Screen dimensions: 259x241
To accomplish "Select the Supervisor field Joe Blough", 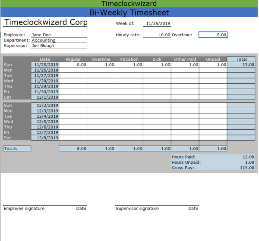I will [x=59, y=46].
